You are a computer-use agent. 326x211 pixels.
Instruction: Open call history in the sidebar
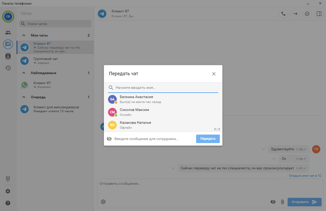tap(8, 68)
